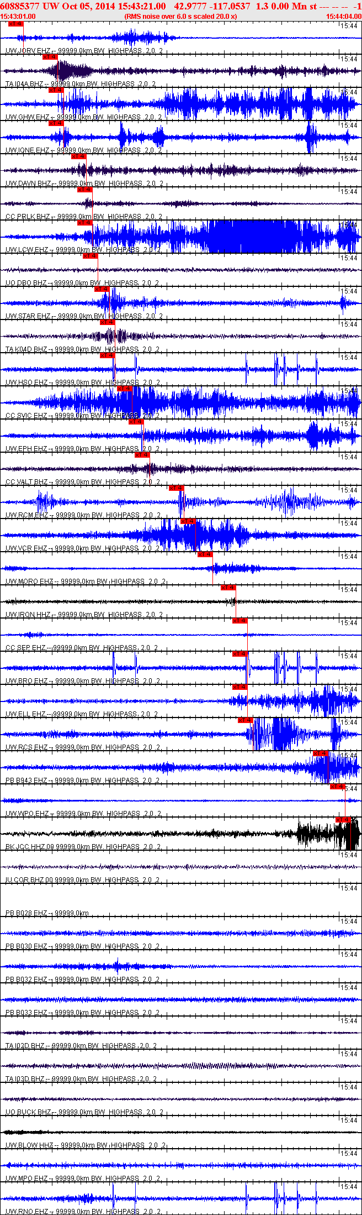Click the CC.SVIC EHZ station label

26,416
